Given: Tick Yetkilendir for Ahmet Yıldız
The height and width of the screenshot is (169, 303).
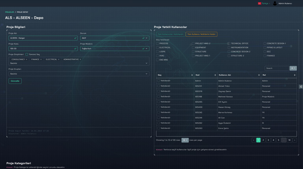Looking at the screenshot, I should point(159,86).
